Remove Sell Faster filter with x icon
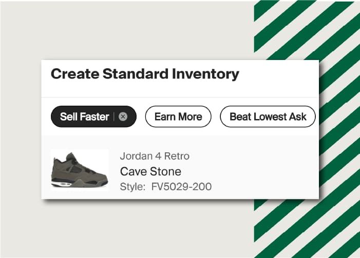Image resolution: width=360 pixels, height=258 pixels. coord(123,116)
